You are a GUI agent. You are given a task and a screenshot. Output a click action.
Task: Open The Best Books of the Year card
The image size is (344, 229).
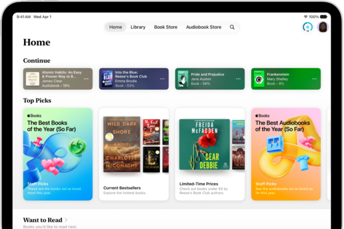(x=58, y=154)
